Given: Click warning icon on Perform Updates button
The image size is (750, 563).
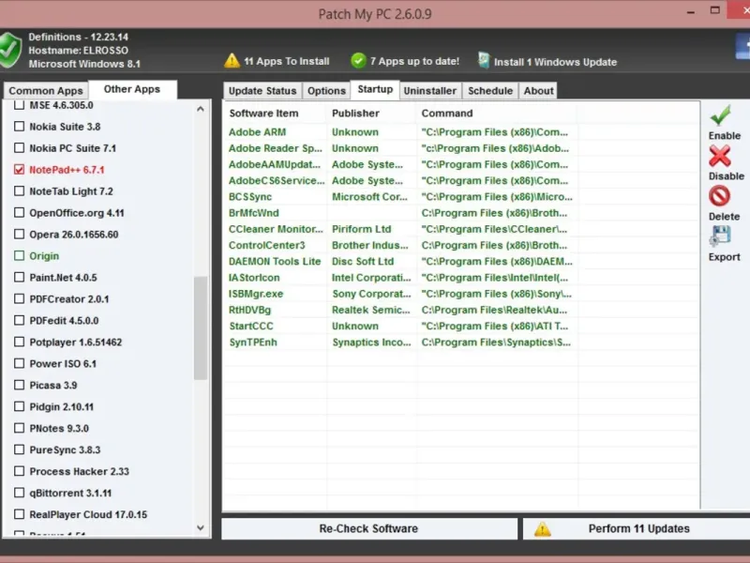Looking at the screenshot, I should click(543, 529).
